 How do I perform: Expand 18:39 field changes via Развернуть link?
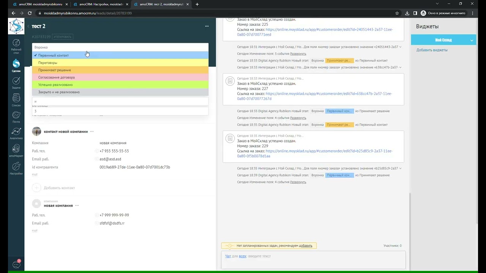[x=298, y=182]
